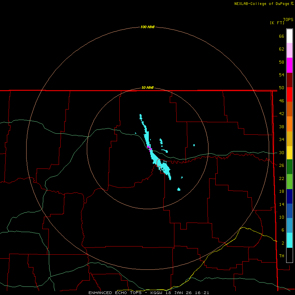Click the legend label 46
Image resolution: width=295 pixels, height=295 pixels.
[282, 101]
